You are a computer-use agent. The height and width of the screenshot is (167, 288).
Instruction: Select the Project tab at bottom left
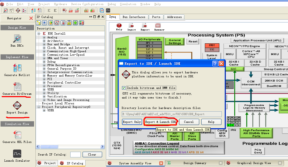47,163
